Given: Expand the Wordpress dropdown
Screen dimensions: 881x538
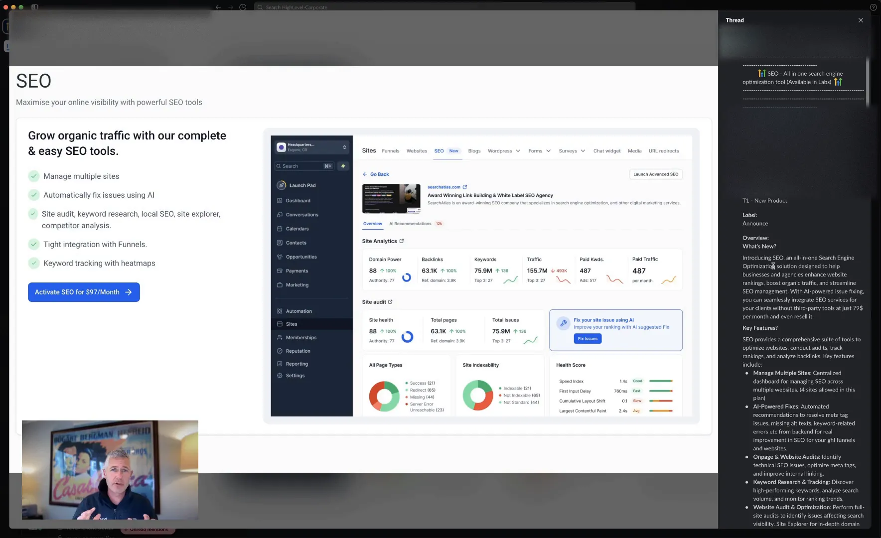Looking at the screenshot, I should click(x=518, y=150).
